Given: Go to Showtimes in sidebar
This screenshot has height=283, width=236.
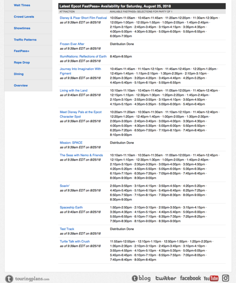Looking at the screenshot, I should click(22, 28).
